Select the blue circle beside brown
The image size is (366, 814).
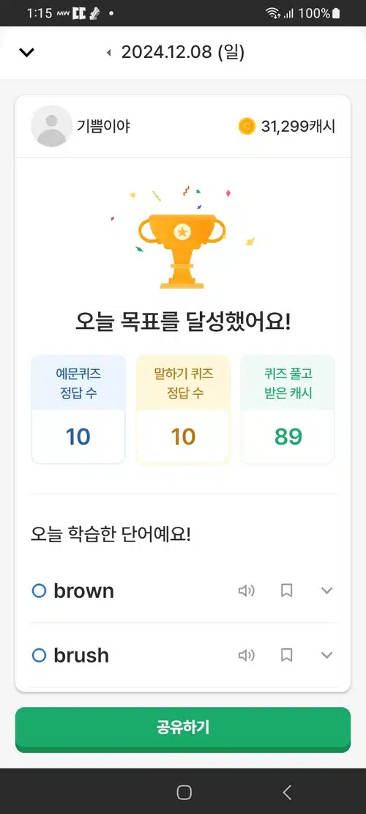(40, 591)
